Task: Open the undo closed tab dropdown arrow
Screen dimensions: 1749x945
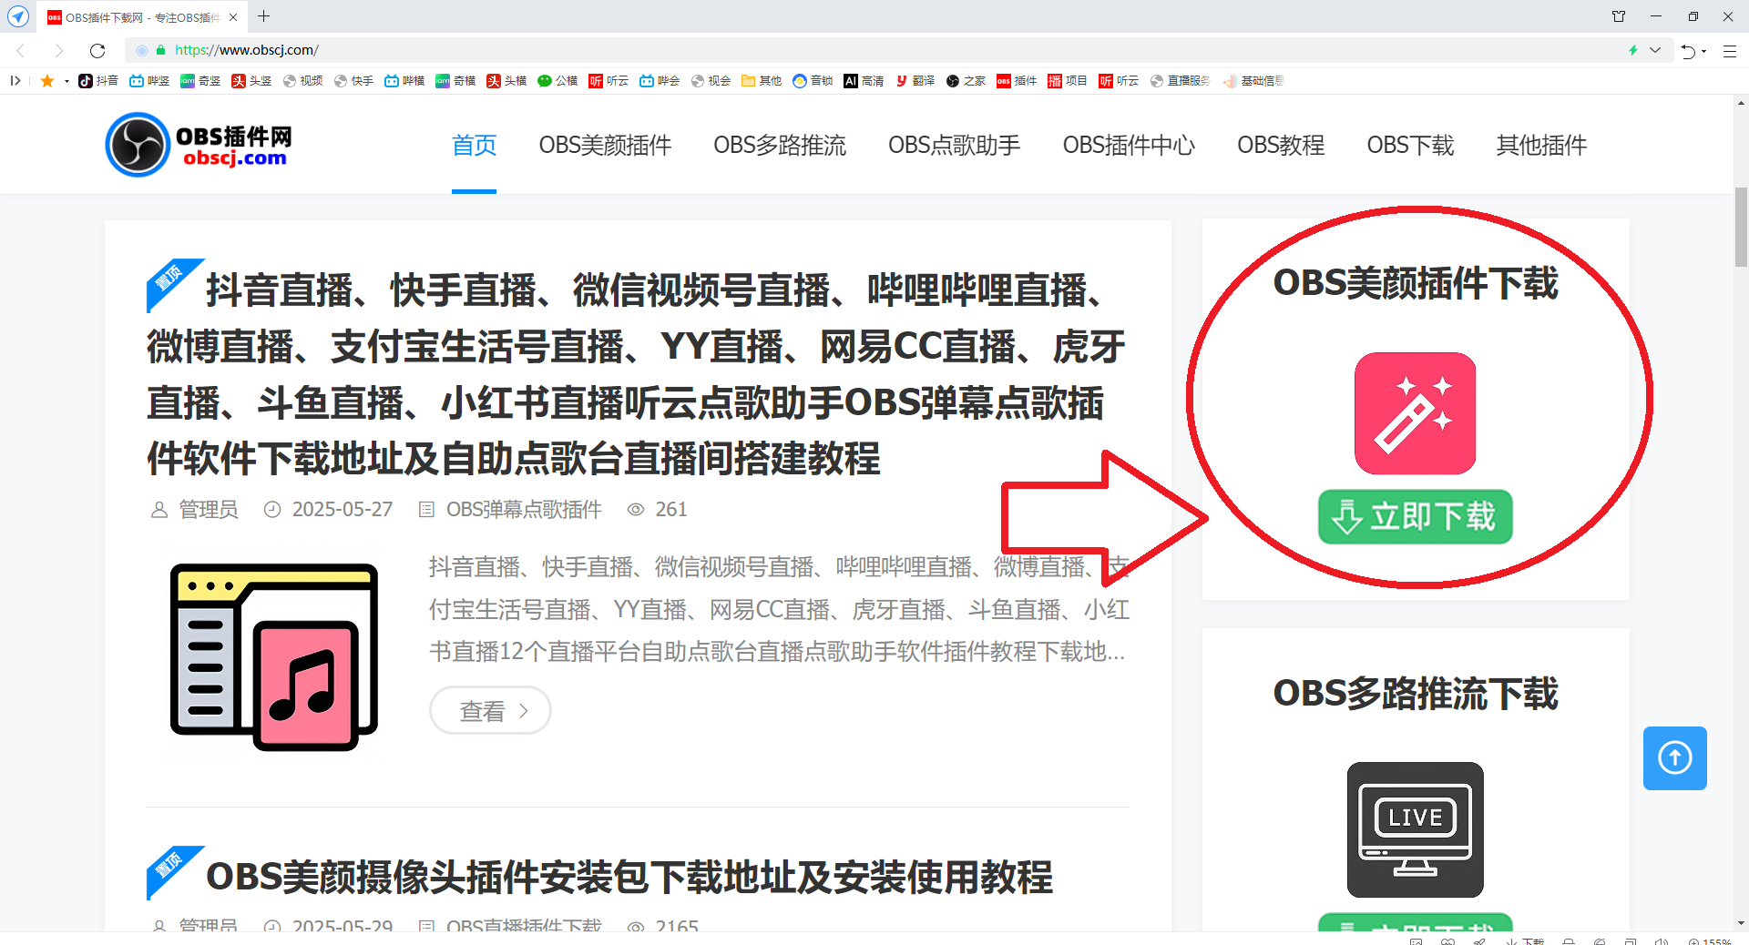Action: [1703, 52]
